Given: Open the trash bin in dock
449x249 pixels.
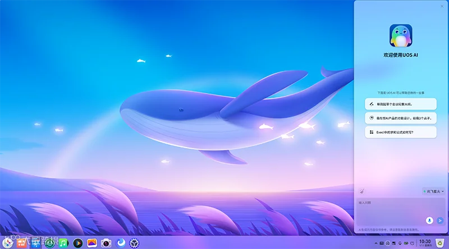Looking at the screenshot, I should click(440, 243).
